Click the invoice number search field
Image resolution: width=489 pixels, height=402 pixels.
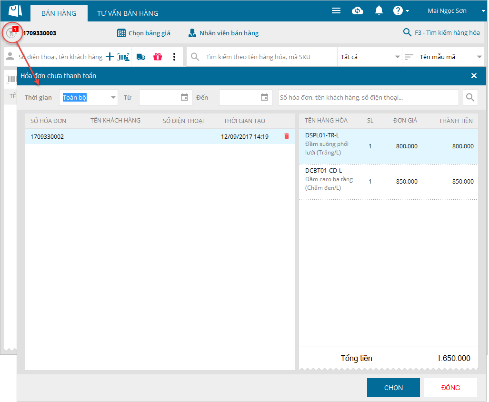pyautogui.click(x=369, y=97)
